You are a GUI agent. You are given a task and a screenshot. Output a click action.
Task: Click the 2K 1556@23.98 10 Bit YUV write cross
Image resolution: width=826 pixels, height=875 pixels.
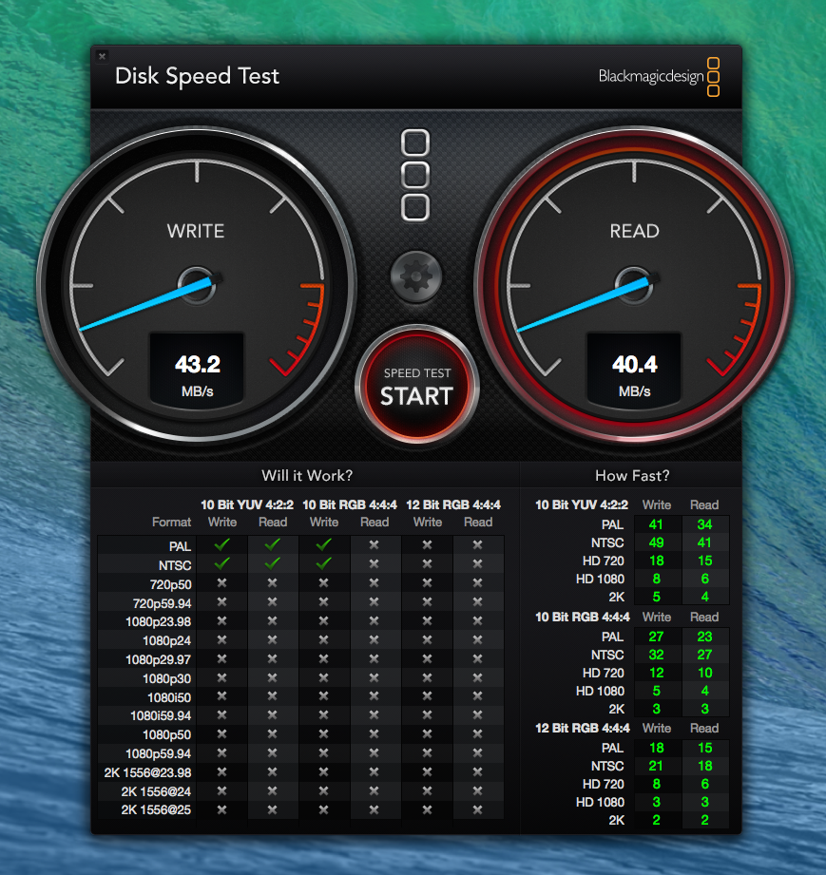[x=221, y=771]
